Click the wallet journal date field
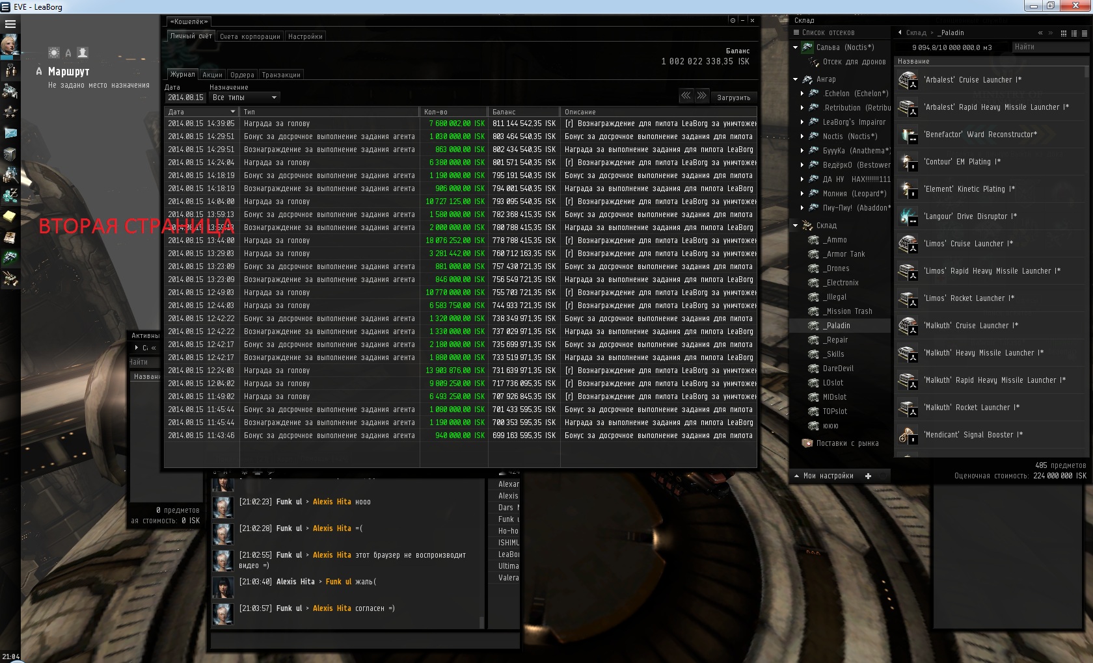 (x=185, y=97)
